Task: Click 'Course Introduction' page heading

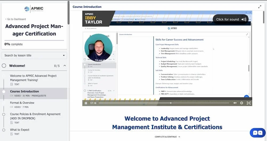Action: point(87,7)
